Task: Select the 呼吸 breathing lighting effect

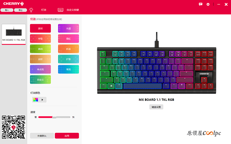Action: click(x=40, y=39)
